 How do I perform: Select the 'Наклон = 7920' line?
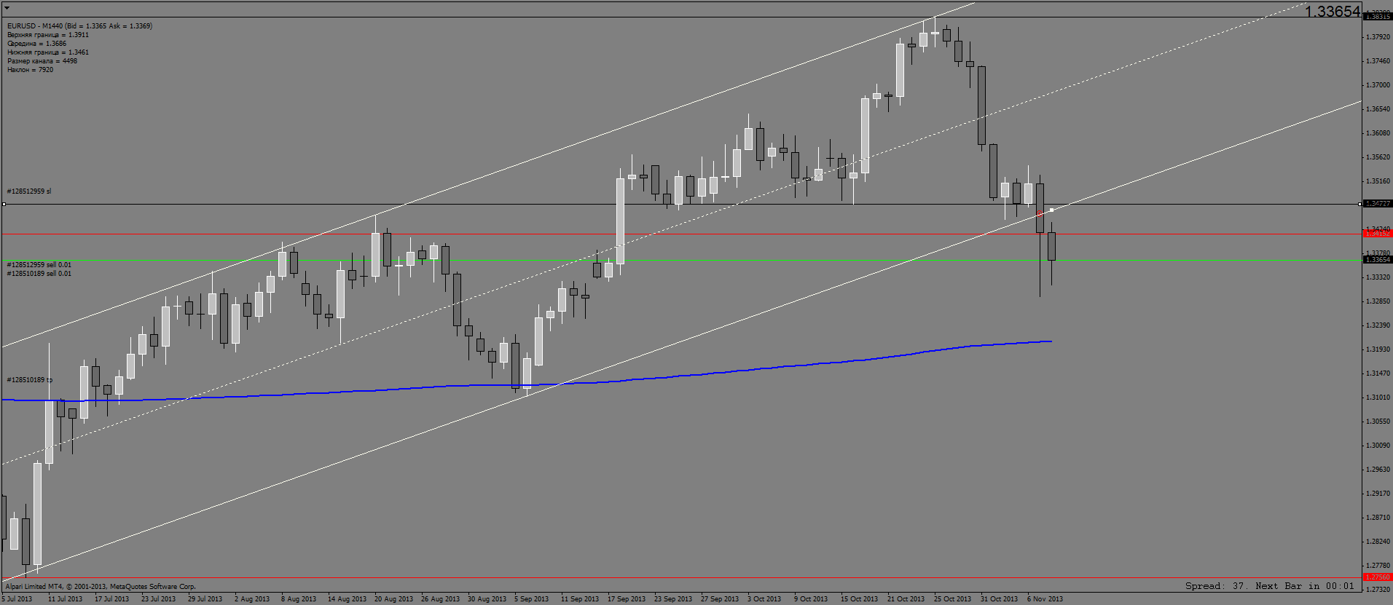pyautogui.click(x=30, y=70)
